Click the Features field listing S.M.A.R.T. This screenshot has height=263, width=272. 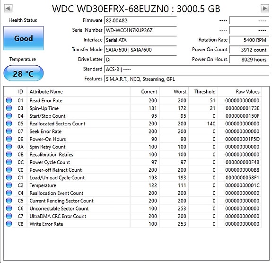pyautogui.click(x=187, y=79)
